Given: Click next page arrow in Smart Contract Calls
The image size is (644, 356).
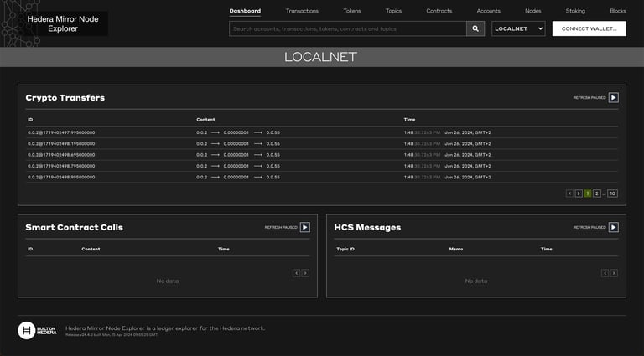Looking at the screenshot, I should 305,273.
